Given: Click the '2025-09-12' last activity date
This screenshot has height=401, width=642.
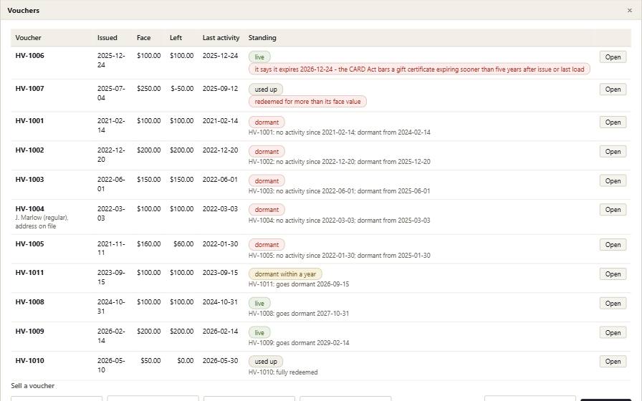Looking at the screenshot, I should pyautogui.click(x=220, y=88).
